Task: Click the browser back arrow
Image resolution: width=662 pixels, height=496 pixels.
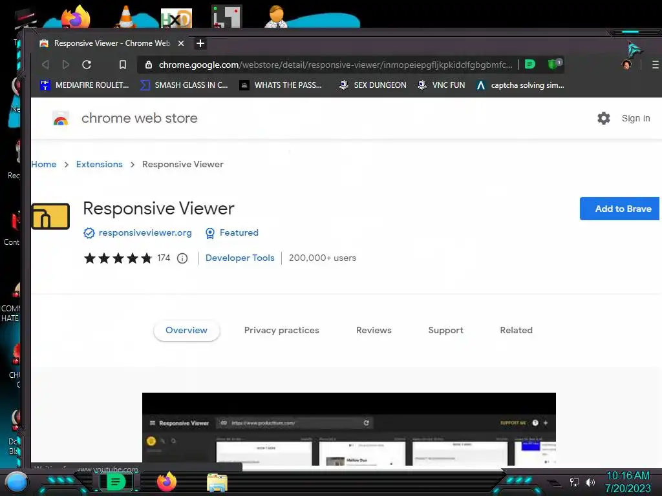Action: (46, 65)
